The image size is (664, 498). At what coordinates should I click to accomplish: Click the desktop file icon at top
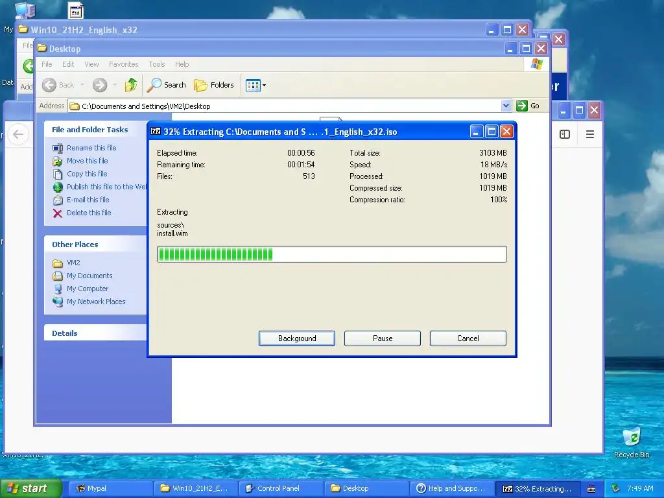pyautogui.click(x=76, y=10)
